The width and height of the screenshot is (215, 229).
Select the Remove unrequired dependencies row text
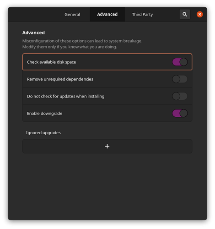pos(60,79)
